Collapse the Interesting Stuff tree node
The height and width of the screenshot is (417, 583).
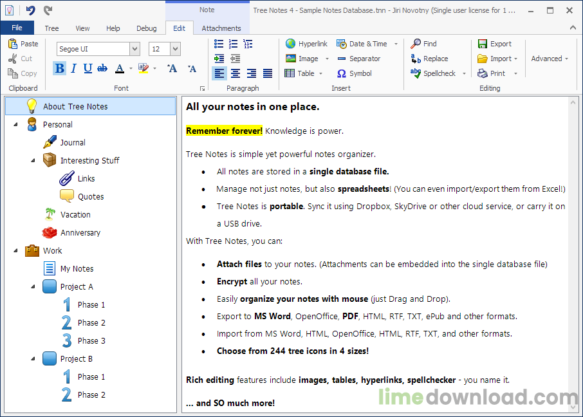[33, 160]
